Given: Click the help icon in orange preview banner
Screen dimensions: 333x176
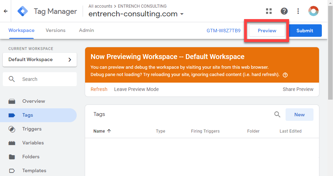Looking at the screenshot, I should click(285, 75).
